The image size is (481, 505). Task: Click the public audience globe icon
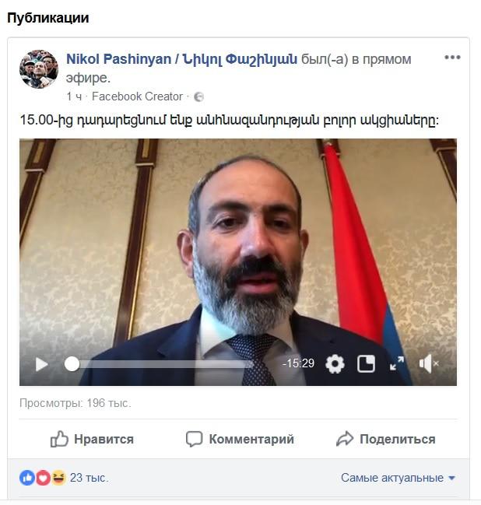tap(198, 97)
